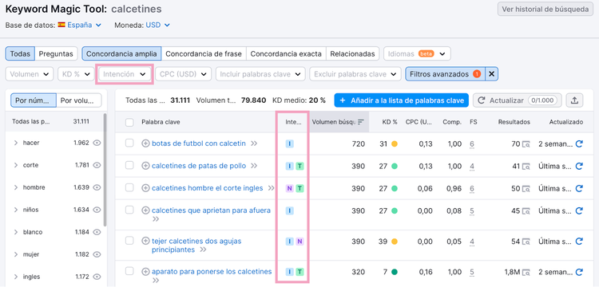Sort groups Por número

point(34,100)
